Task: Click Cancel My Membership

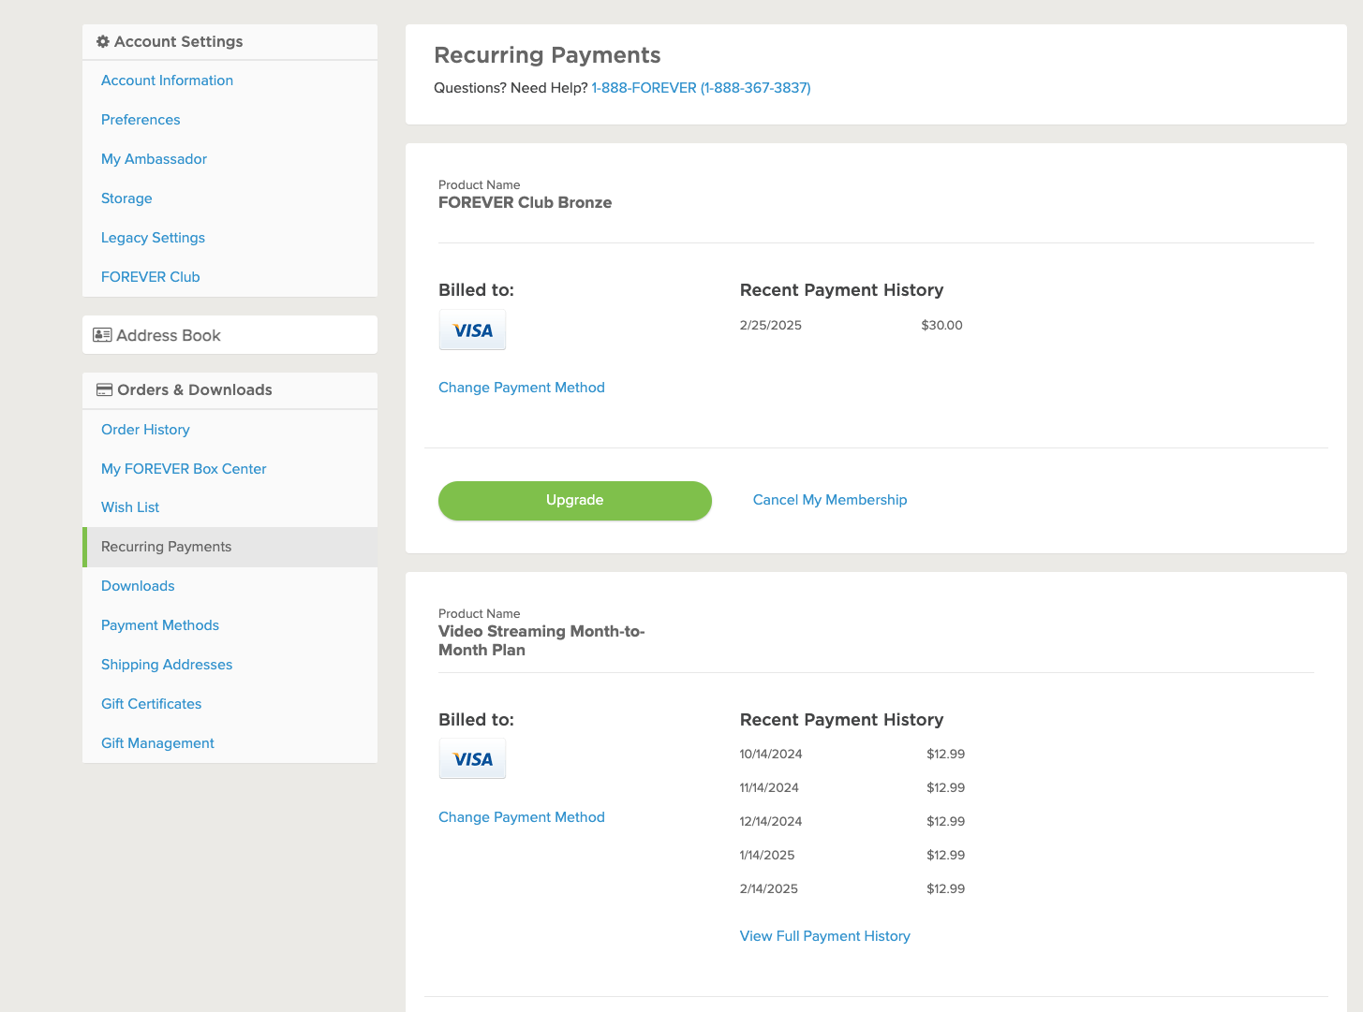Action: tap(830, 500)
